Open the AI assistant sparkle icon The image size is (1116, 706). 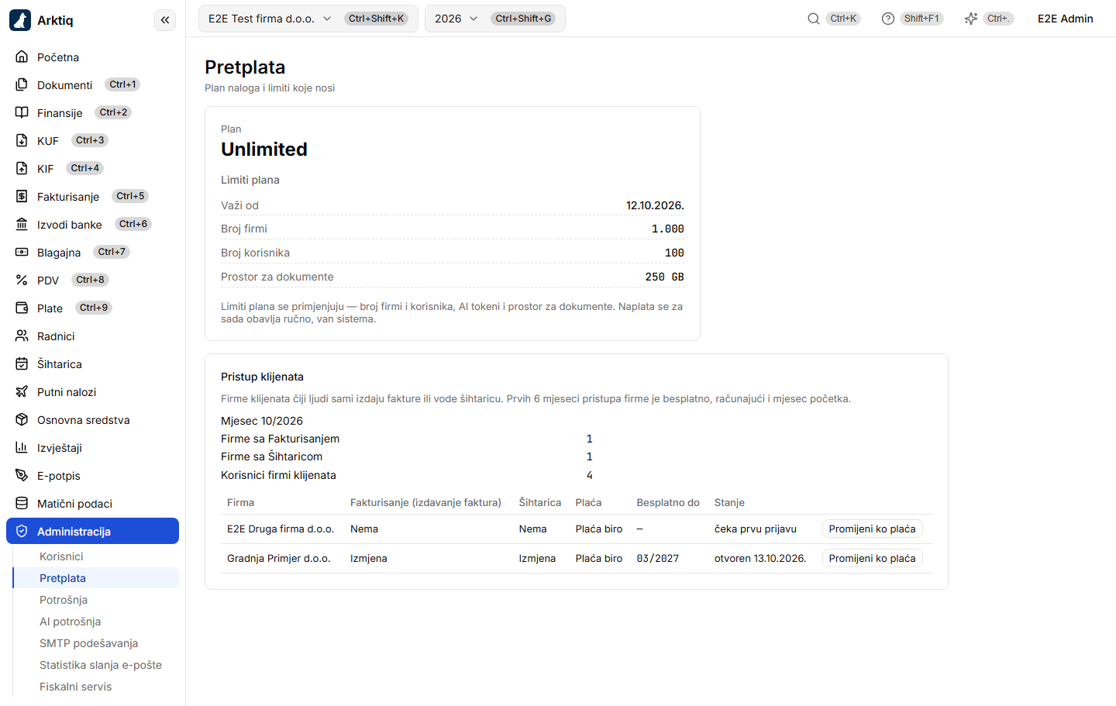(x=971, y=19)
